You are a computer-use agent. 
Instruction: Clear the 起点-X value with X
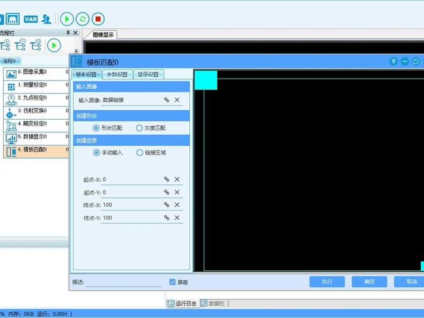[177, 179]
